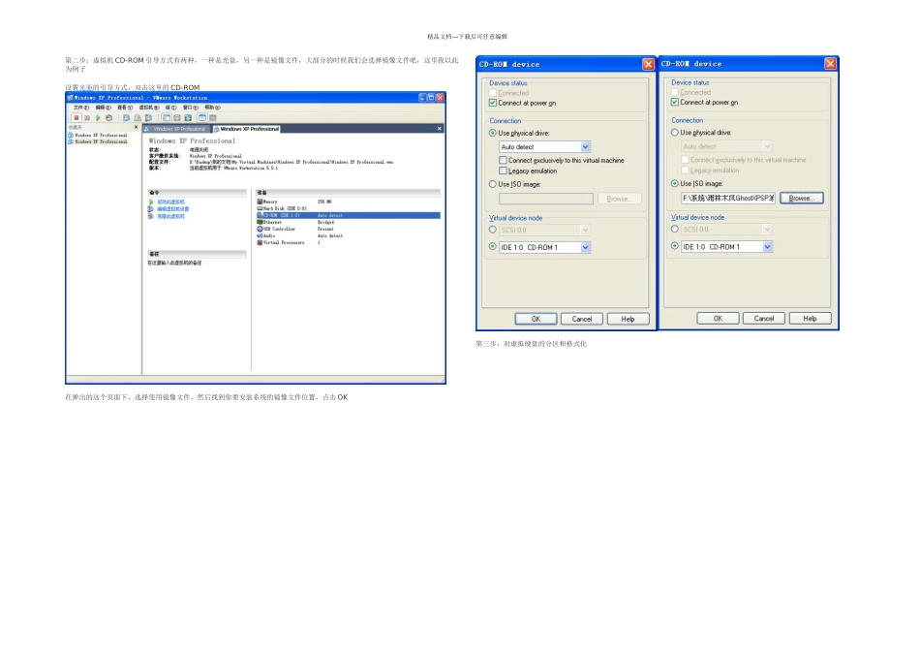Select Use physical drive radio in ISO-image dialog
The width and height of the screenshot is (920, 651).
pos(675,133)
